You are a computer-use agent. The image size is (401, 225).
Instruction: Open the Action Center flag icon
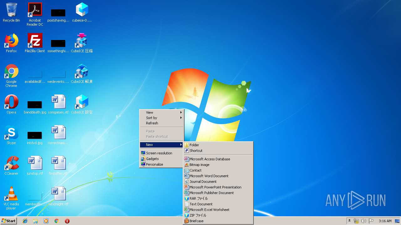371,221
